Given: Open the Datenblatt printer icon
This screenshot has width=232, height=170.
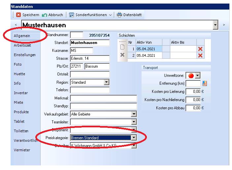Looking at the screenshot, I should point(119,15).
